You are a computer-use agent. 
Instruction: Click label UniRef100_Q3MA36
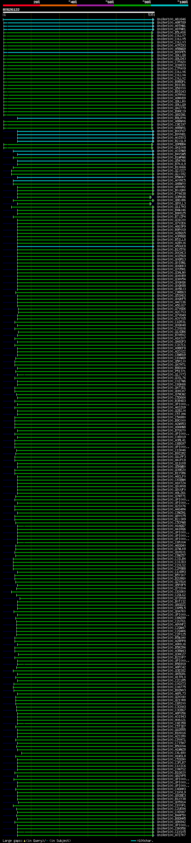[x=171, y=197]
